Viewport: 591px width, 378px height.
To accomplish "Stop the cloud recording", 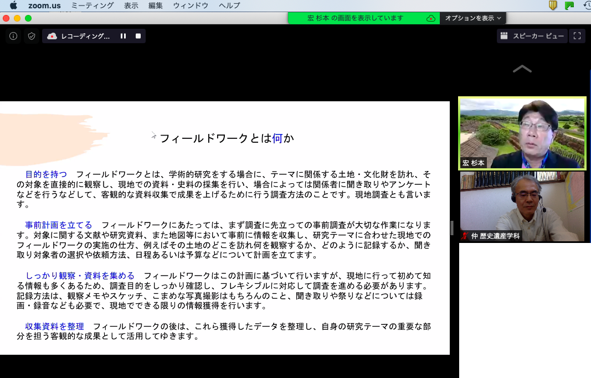I will [x=138, y=36].
